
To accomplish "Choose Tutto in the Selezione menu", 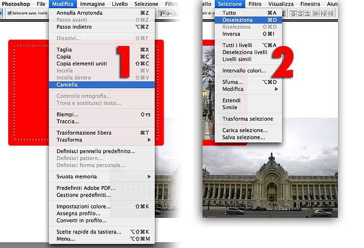I will [248, 13].
